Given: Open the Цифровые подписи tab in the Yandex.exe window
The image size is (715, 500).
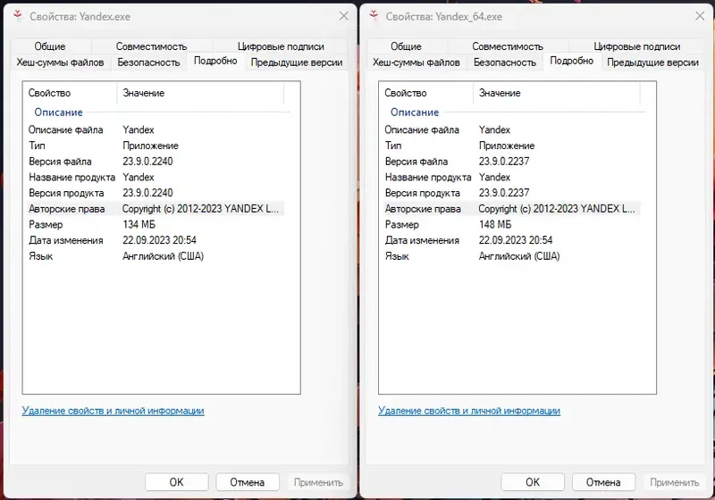Looking at the screenshot, I should pos(281,46).
